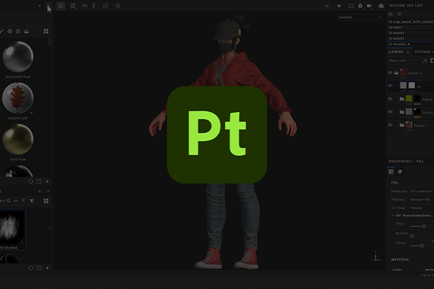This screenshot has width=434, height=289.
Task: Filter assets by grid texture icon
Action: (18, 31)
